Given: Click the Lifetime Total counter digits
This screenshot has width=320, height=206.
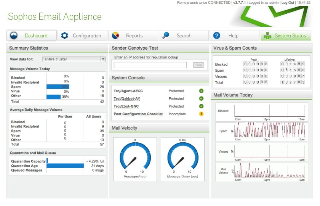Looking at the screenshot, I should click(x=293, y=82).
